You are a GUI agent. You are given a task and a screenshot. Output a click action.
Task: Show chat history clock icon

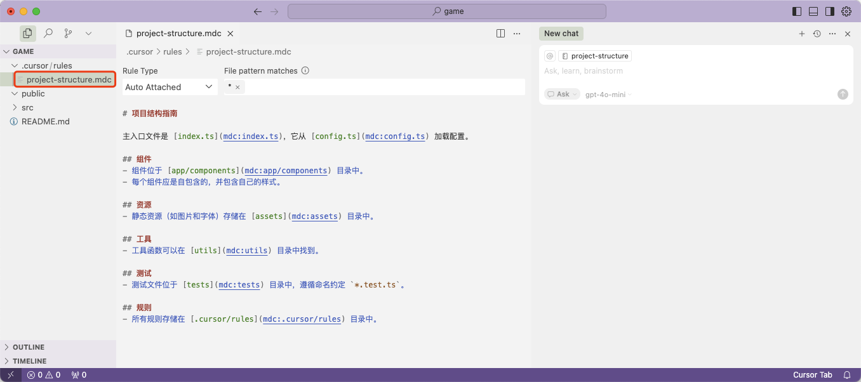[x=817, y=34]
